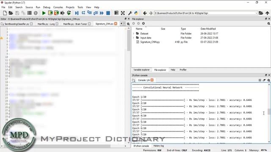
Task: Expand the Input data folder
Action: (133, 38)
